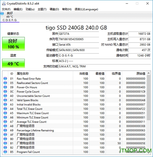Click the 原始值 column header

134,74
